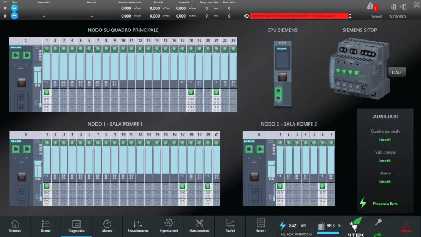Open the Ricette list page
Screen dimensions: 421x237
[45, 226]
